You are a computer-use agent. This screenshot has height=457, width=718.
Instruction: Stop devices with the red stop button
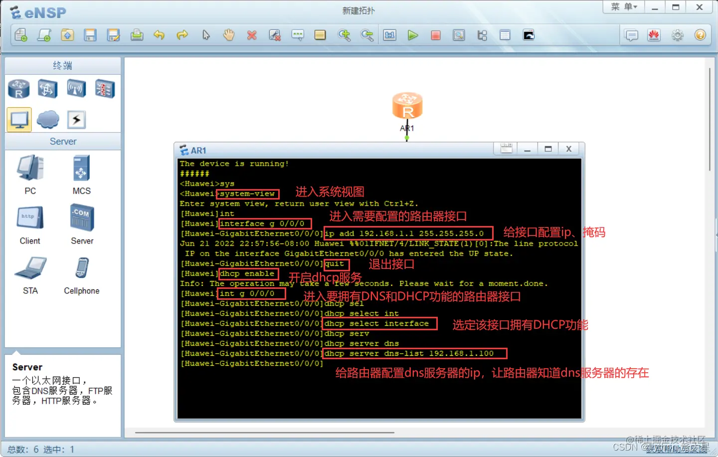pyautogui.click(x=436, y=35)
